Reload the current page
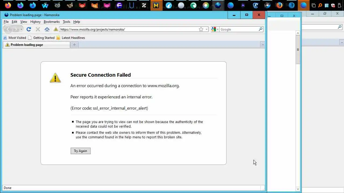 (x=29, y=29)
